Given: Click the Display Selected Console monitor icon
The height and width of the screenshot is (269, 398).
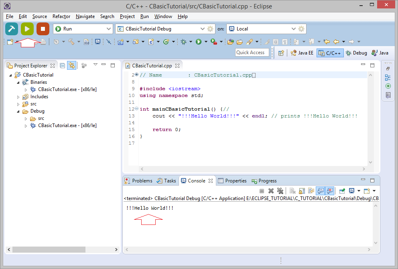Looking at the screenshot, I should tap(351, 191).
